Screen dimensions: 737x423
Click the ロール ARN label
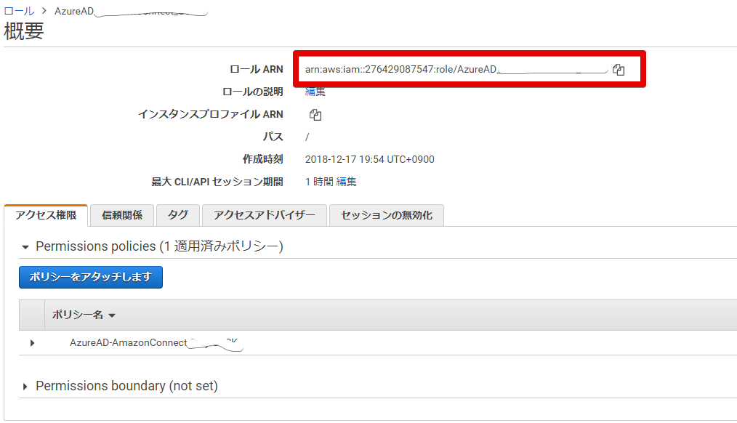(256, 70)
